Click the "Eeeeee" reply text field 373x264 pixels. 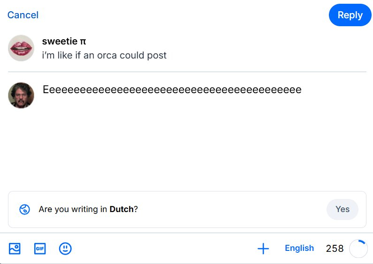click(172, 89)
